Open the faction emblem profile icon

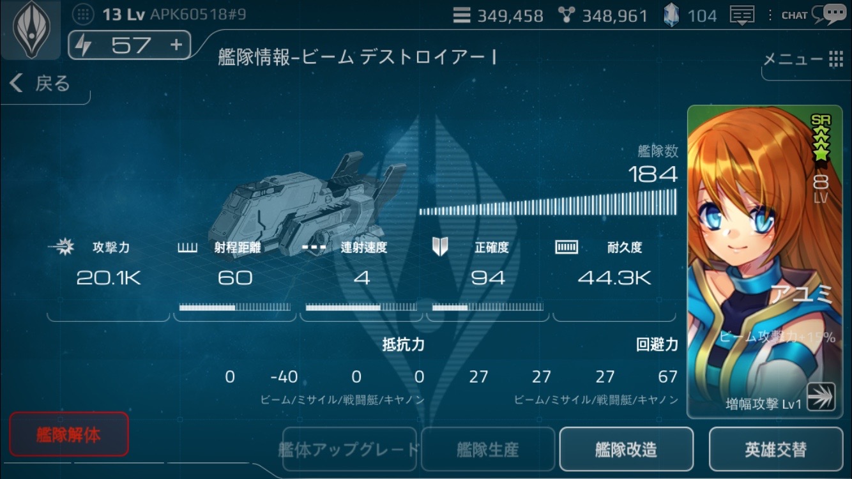point(30,29)
